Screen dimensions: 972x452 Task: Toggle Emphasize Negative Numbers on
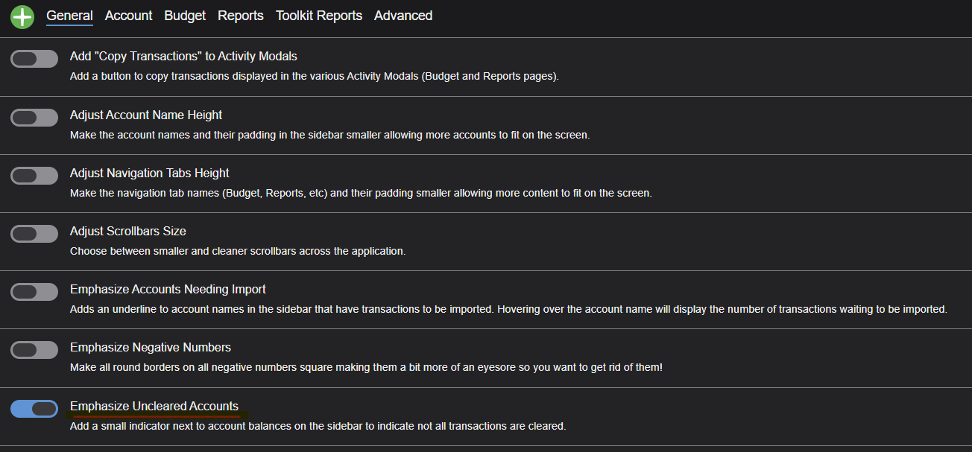pyautogui.click(x=34, y=349)
